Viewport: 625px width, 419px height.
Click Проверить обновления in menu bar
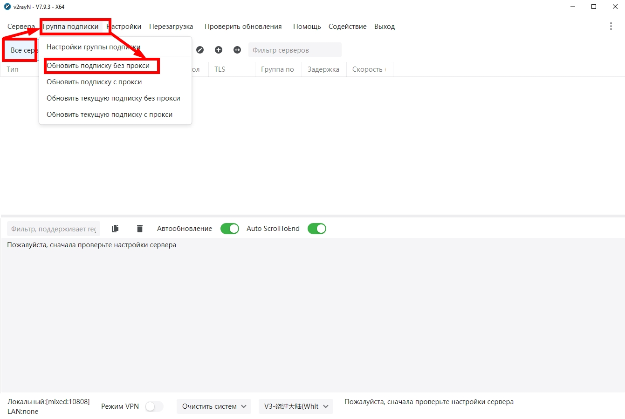coord(243,27)
